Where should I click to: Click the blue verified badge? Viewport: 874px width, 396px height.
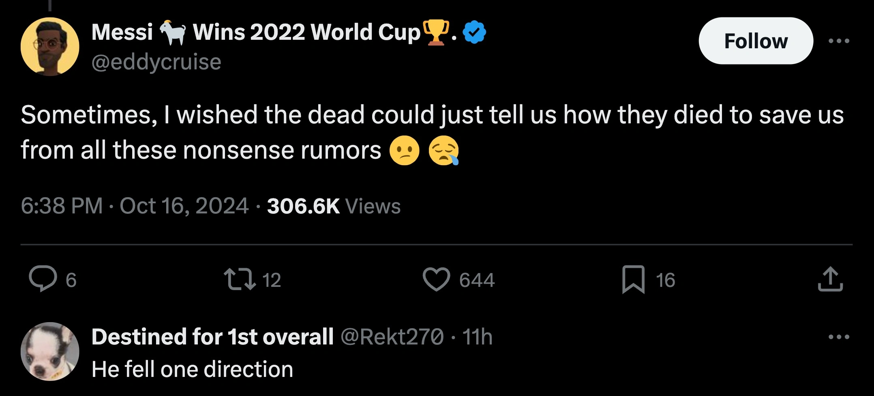(474, 32)
